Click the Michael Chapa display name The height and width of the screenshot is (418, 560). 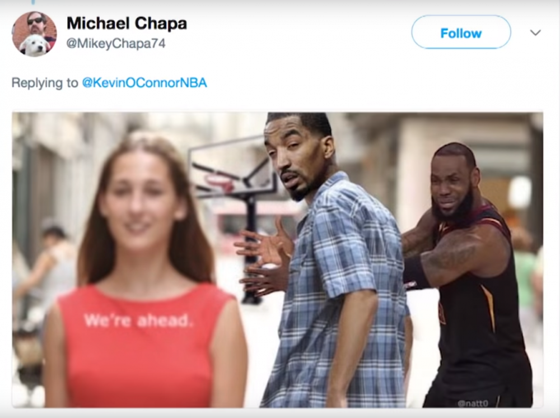[x=127, y=24]
